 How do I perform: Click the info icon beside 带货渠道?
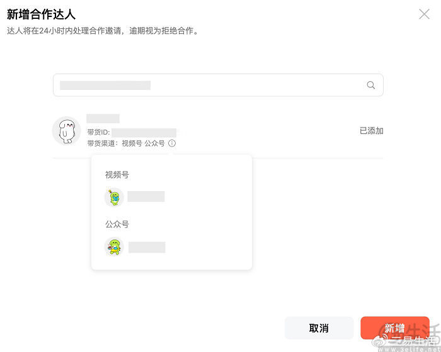pos(172,143)
